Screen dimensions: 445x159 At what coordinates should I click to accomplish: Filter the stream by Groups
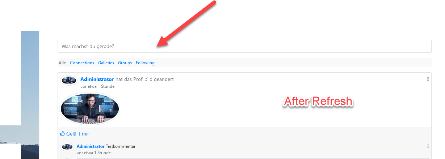(x=125, y=63)
